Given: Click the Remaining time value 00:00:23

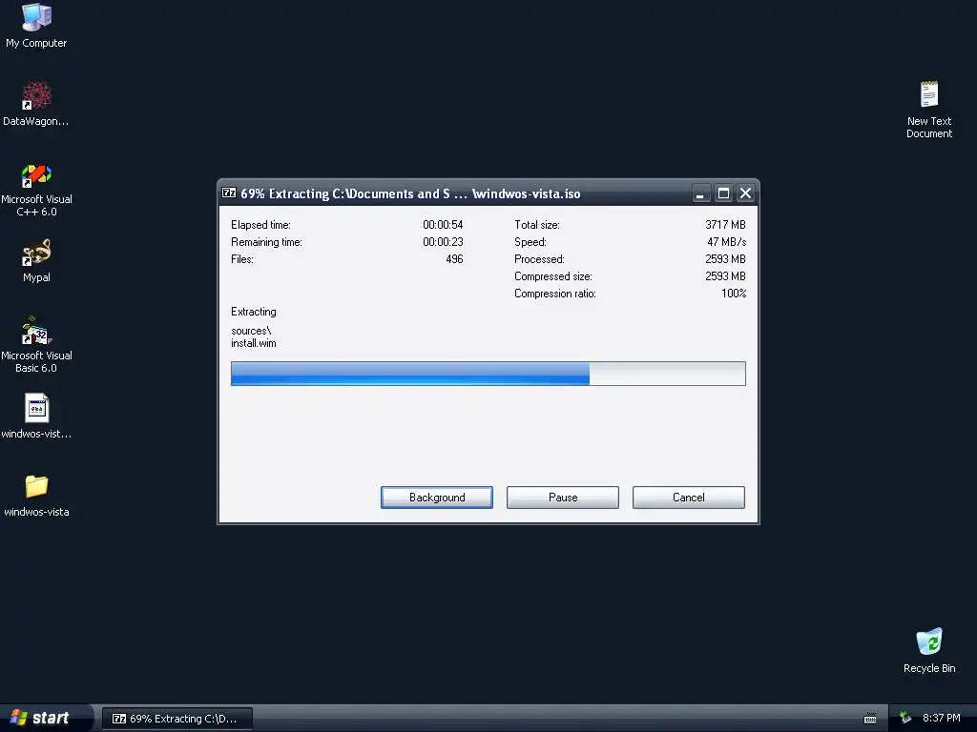Looking at the screenshot, I should click(443, 242).
